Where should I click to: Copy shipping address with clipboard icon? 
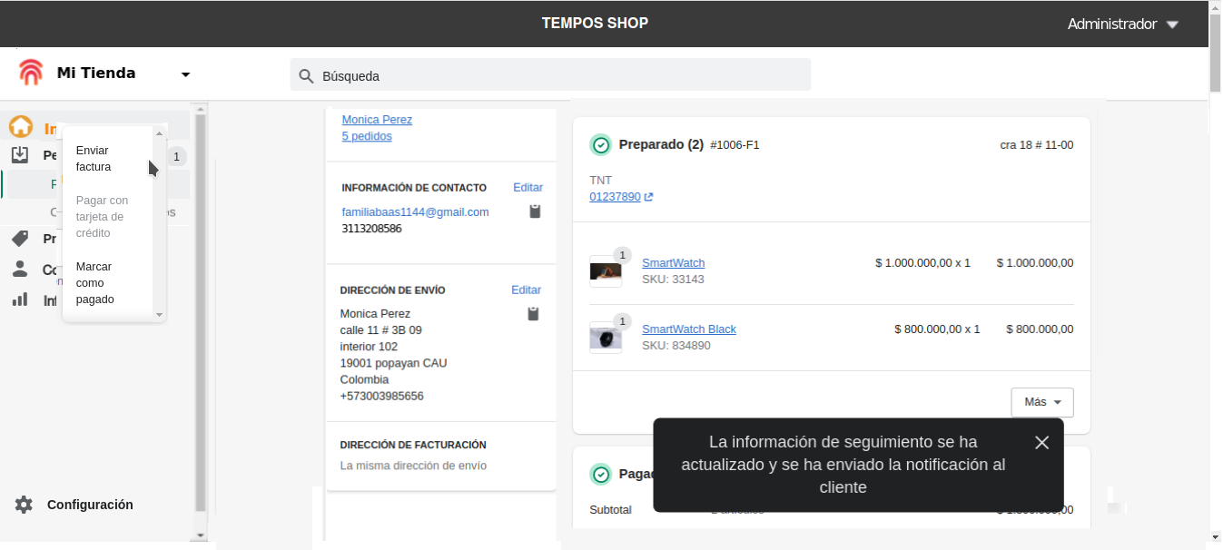(533, 314)
